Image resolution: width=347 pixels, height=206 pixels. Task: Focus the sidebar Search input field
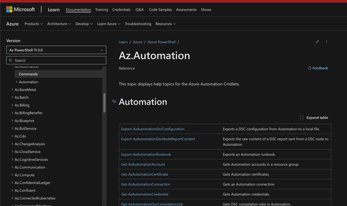click(56, 60)
